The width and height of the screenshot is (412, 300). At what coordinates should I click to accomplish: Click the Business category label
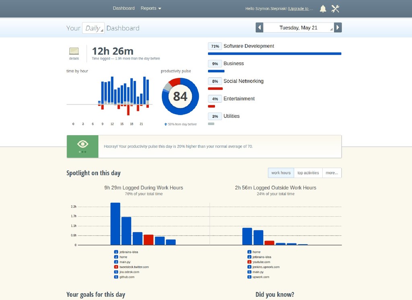tap(234, 64)
